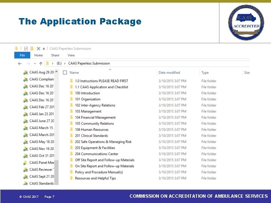Click CAAS Paperless Submission in address path
Viewport: 271px width, 203px height.
coord(89,64)
